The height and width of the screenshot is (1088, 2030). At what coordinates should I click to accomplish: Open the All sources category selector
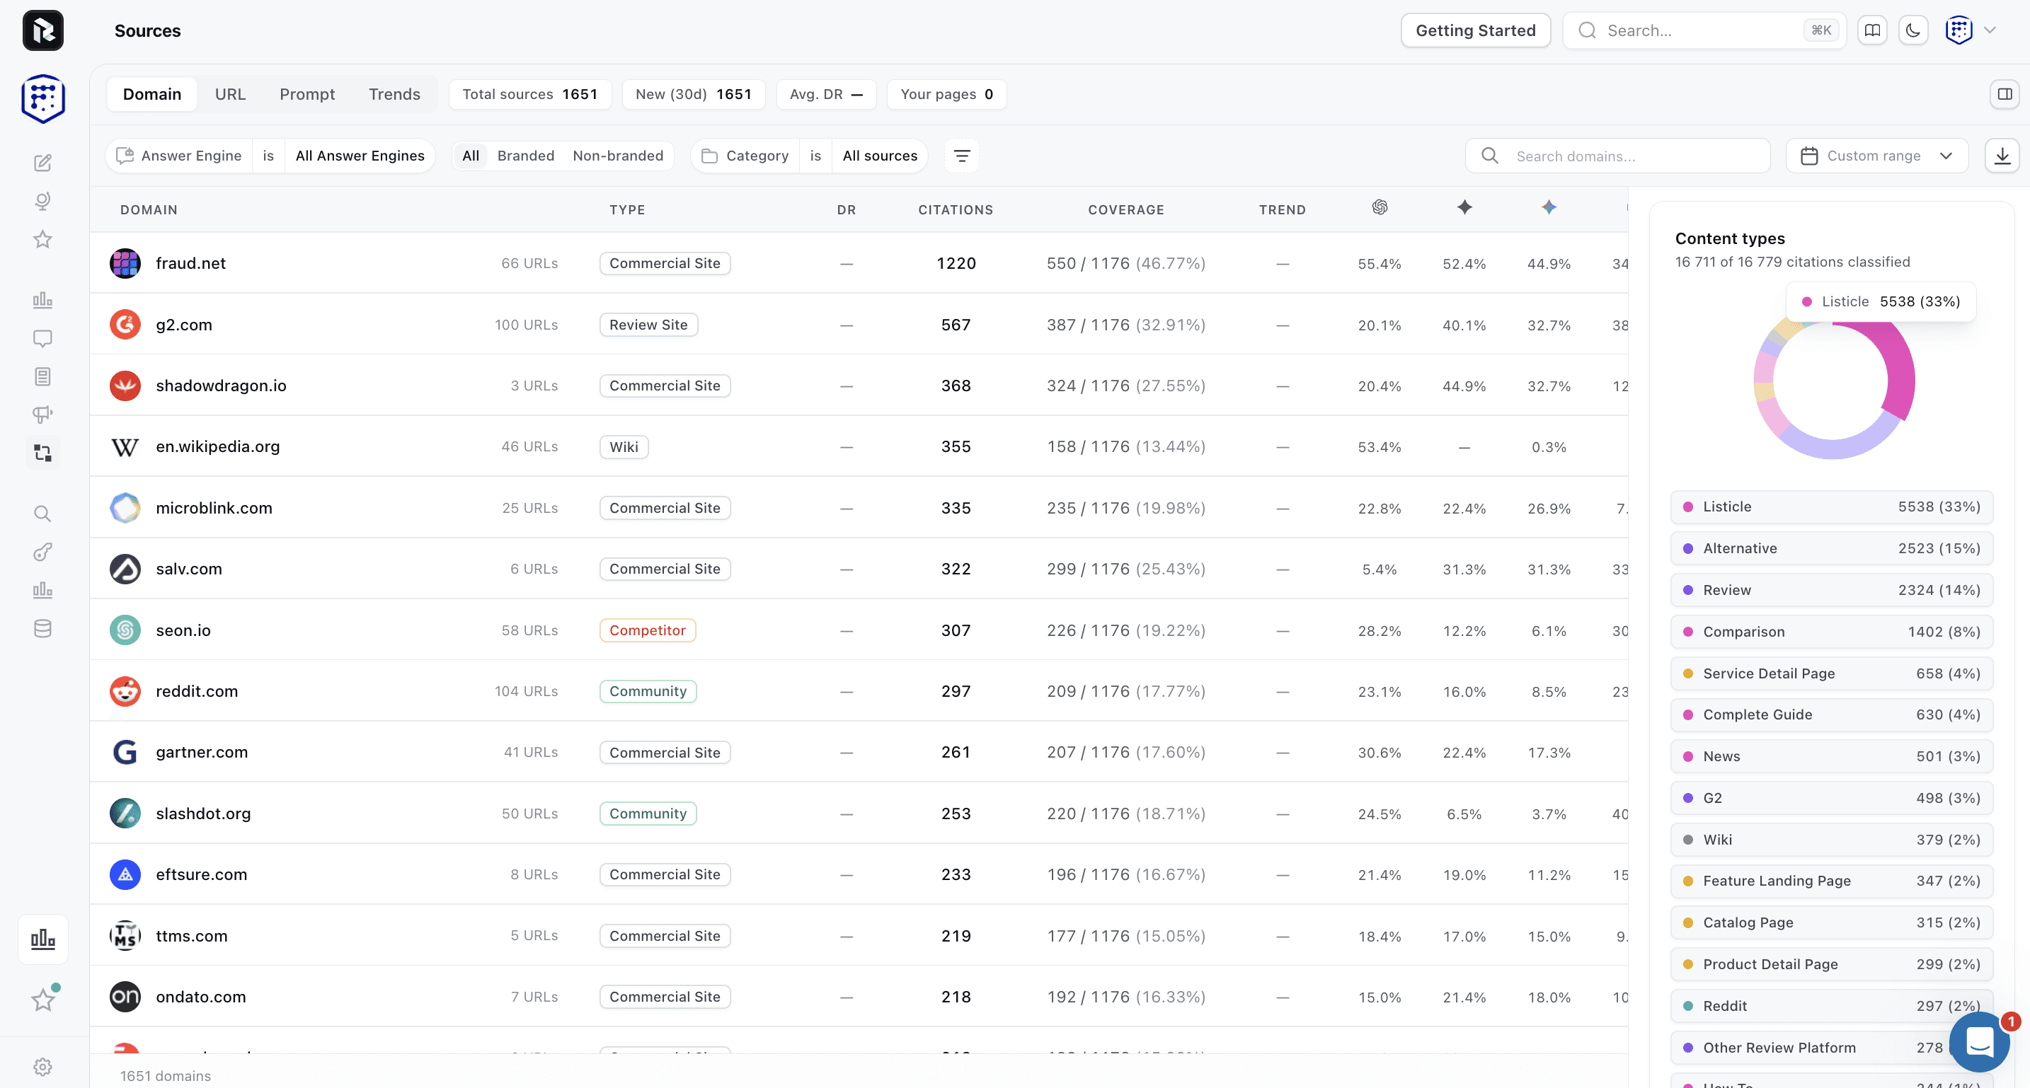[880, 156]
